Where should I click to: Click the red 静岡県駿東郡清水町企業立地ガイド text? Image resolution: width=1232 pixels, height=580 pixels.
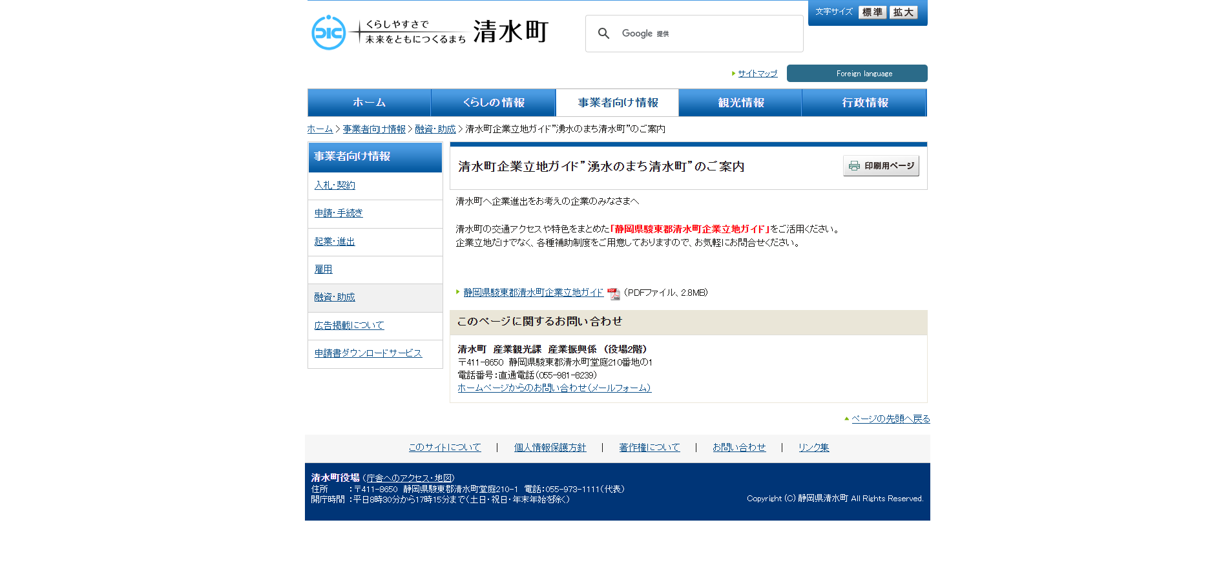[689, 229]
